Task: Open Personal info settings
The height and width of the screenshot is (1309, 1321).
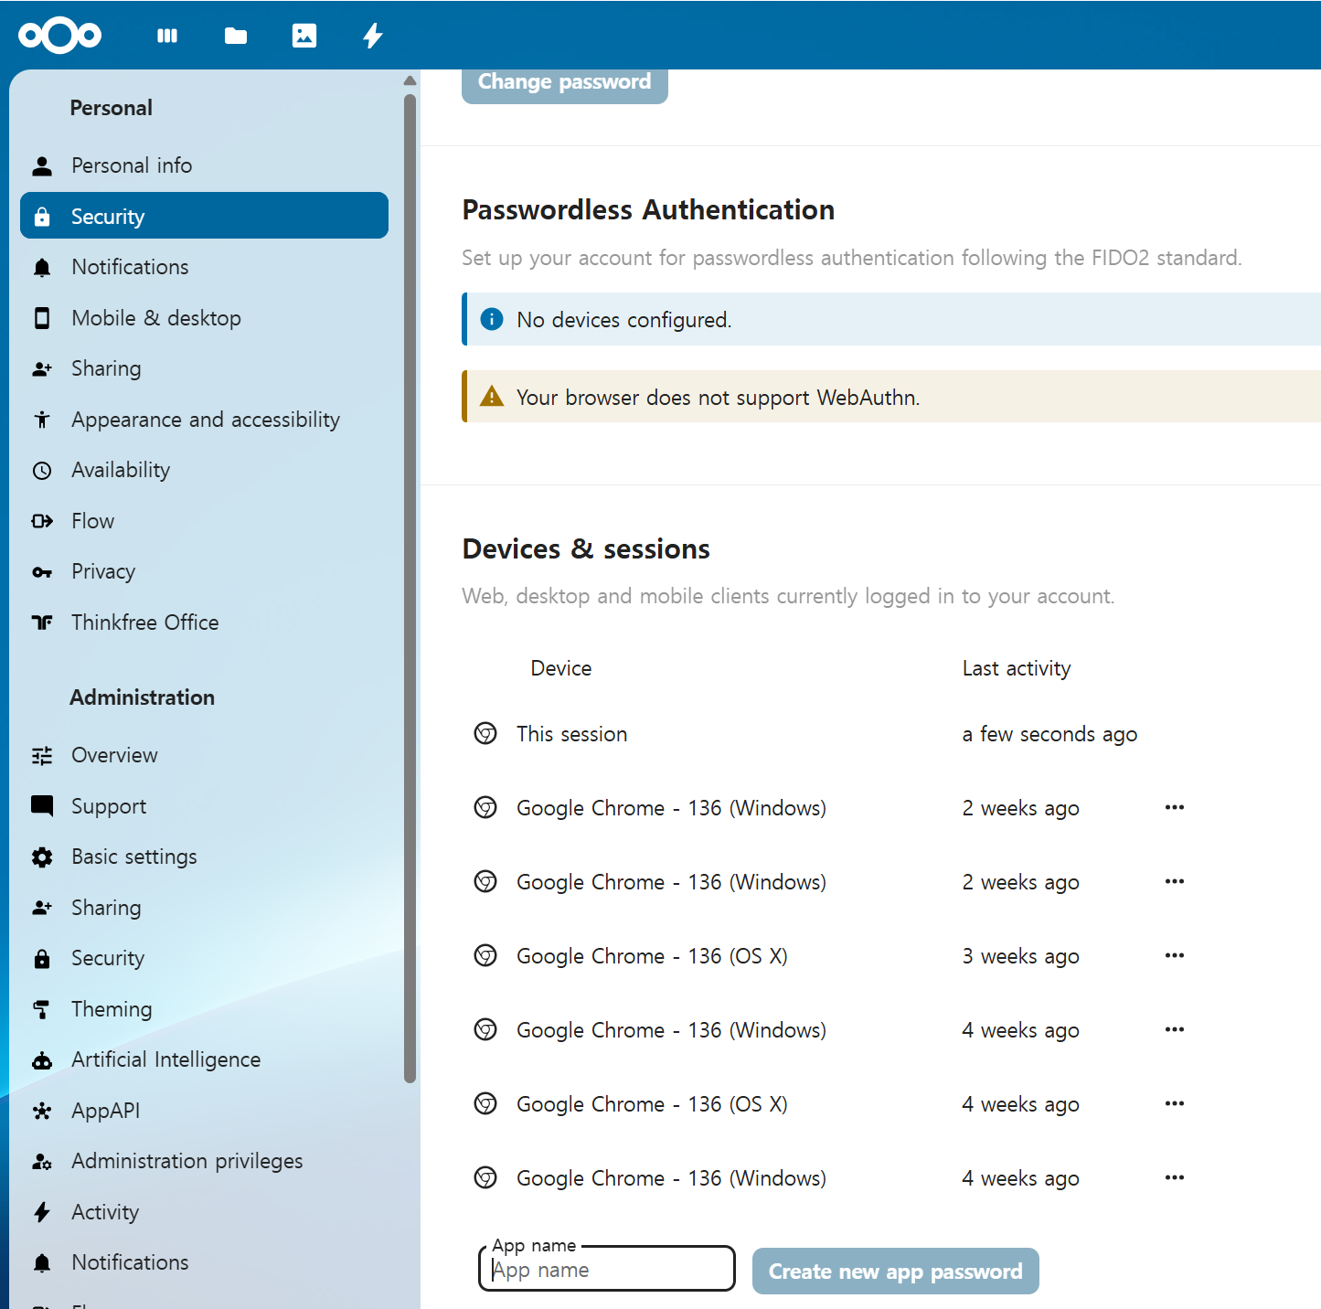Action: (x=204, y=165)
